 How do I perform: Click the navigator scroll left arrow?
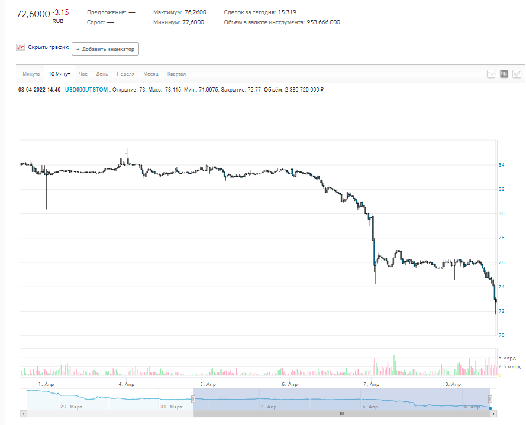click(23, 414)
